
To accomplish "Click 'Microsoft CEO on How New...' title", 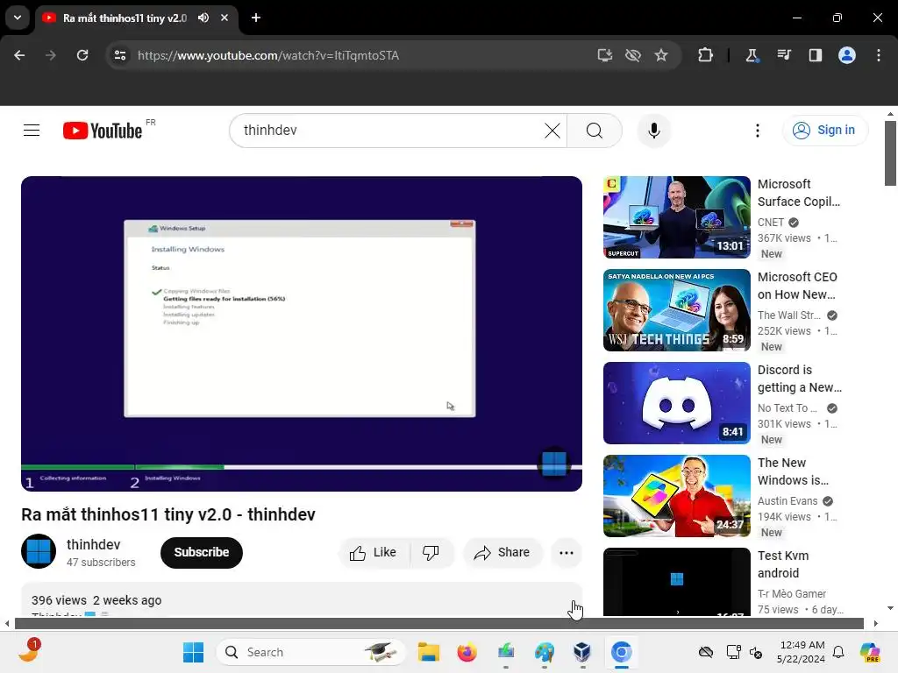I will 797,286.
